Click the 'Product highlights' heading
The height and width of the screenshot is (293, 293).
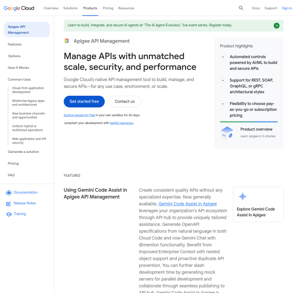click(x=236, y=46)
